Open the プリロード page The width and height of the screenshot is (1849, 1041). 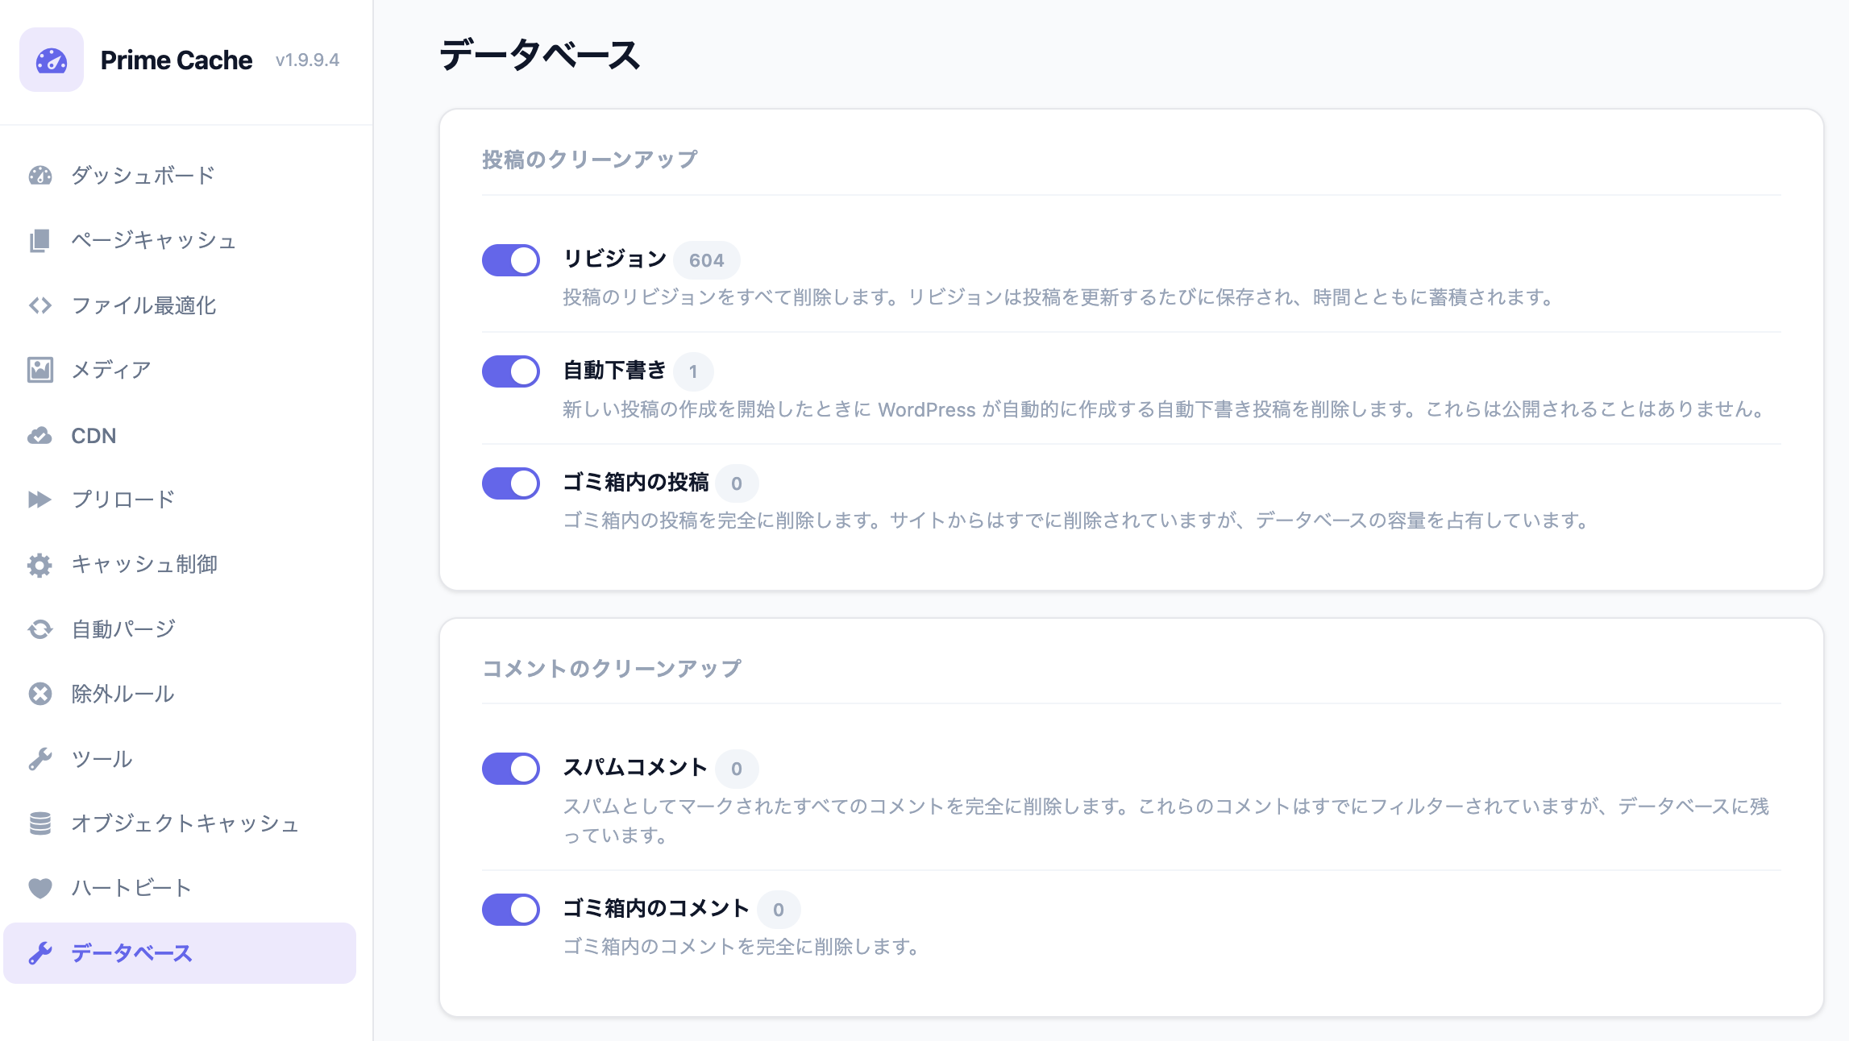pyautogui.click(x=180, y=500)
